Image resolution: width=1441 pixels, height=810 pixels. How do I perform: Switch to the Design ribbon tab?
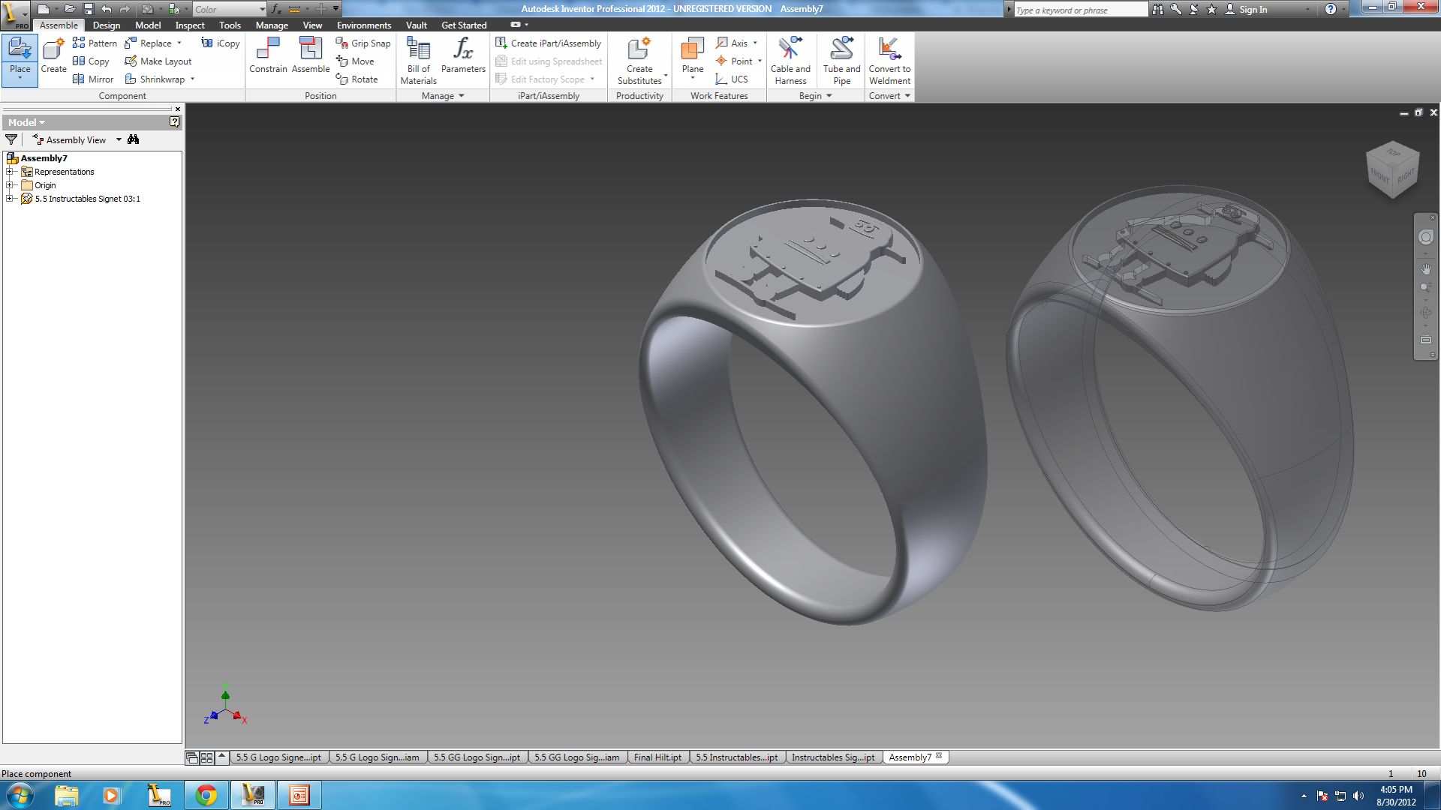tap(106, 25)
